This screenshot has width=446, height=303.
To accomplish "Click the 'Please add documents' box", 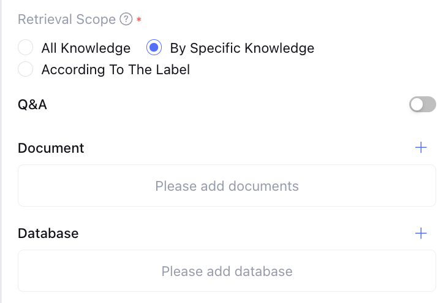I will pyautogui.click(x=227, y=185).
